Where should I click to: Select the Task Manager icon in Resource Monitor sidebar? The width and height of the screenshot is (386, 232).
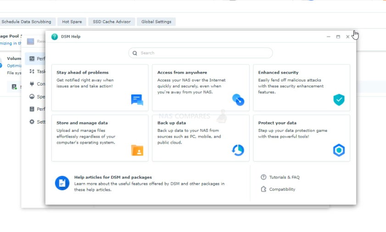pyautogui.click(x=32, y=71)
